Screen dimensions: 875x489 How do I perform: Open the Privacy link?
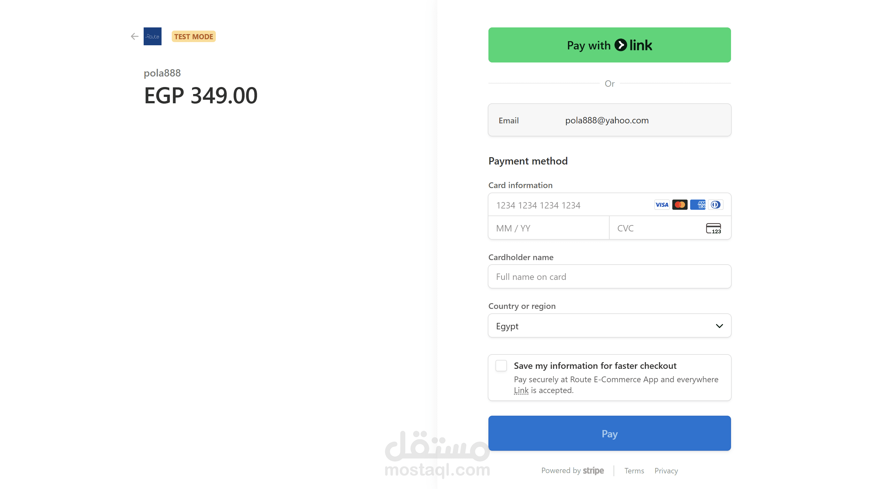pos(666,471)
